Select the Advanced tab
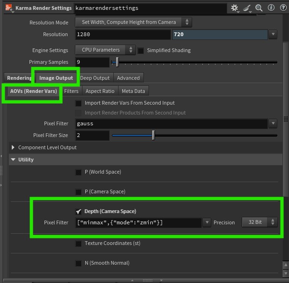This screenshot has height=283, width=289. pyautogui.click(x=128, y=78)
